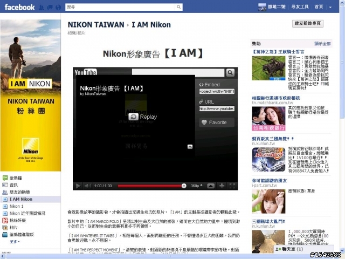Click the horizontal scrollbar at bottom

170,256
